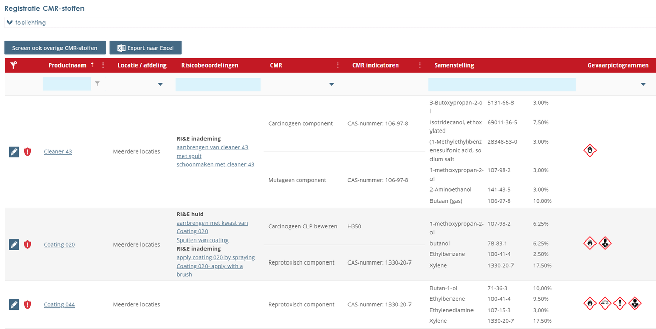Open the Cleaner 43 product link

(57, 151)
